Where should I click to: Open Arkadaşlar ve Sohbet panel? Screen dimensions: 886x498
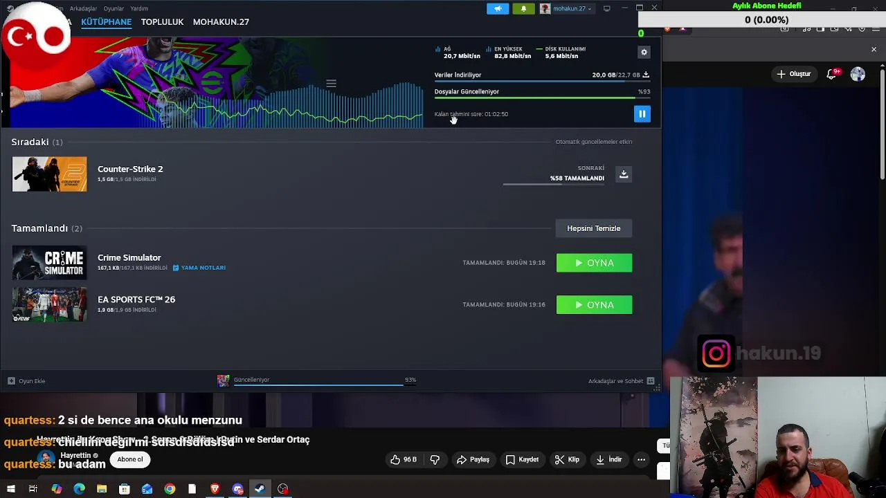[621, 381]
